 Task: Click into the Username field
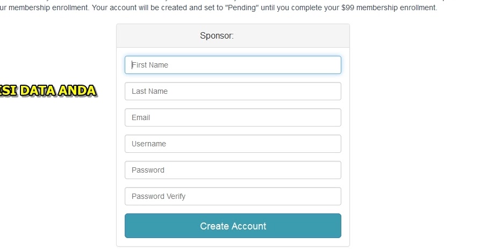233,144
